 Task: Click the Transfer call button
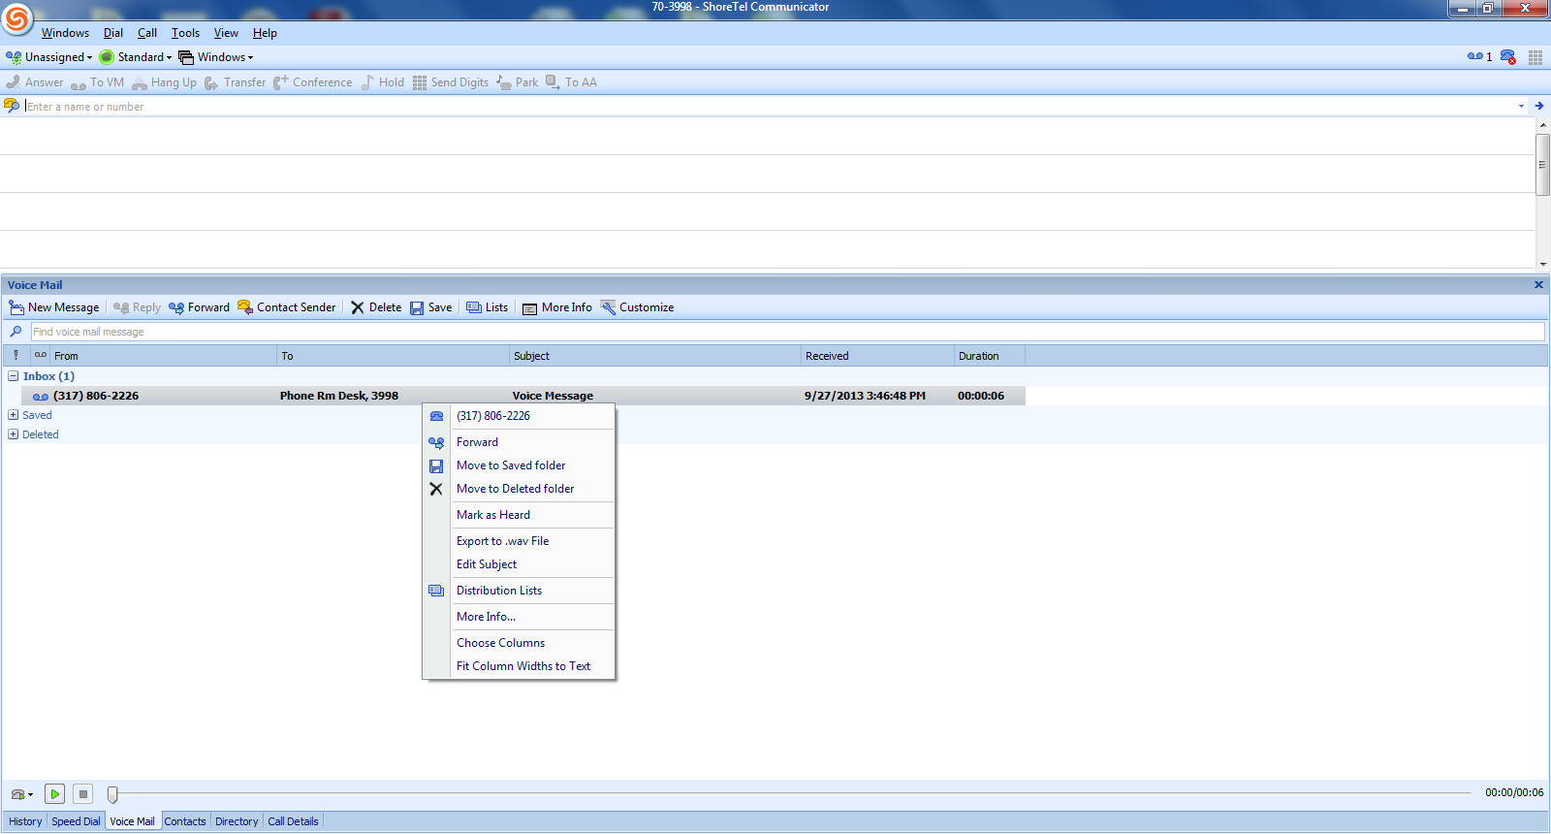[x=235, y=82]
